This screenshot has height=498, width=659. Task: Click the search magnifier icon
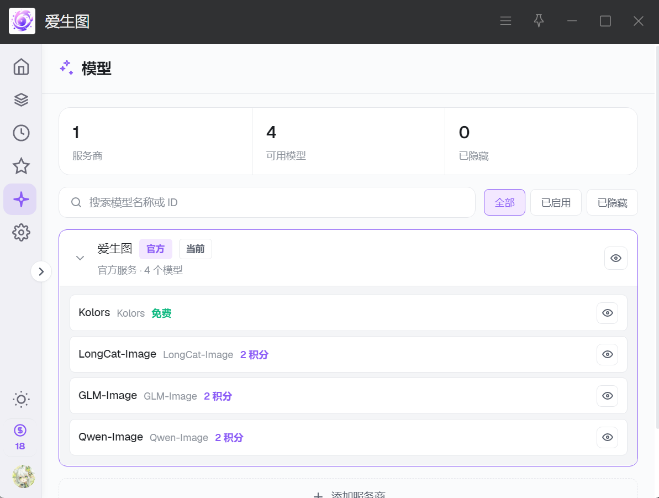(76, 202)
